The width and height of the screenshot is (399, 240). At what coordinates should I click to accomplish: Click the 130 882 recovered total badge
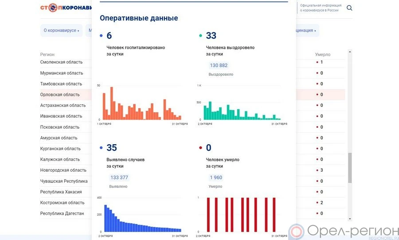219,66
